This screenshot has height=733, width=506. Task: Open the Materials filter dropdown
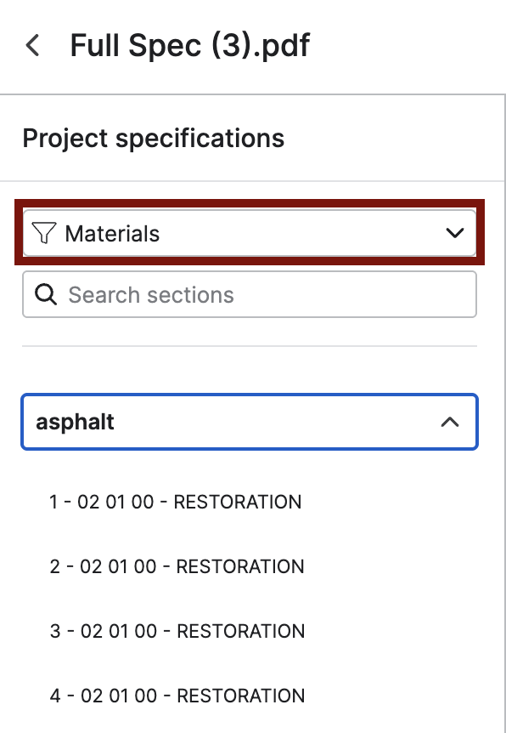[250, 233]
